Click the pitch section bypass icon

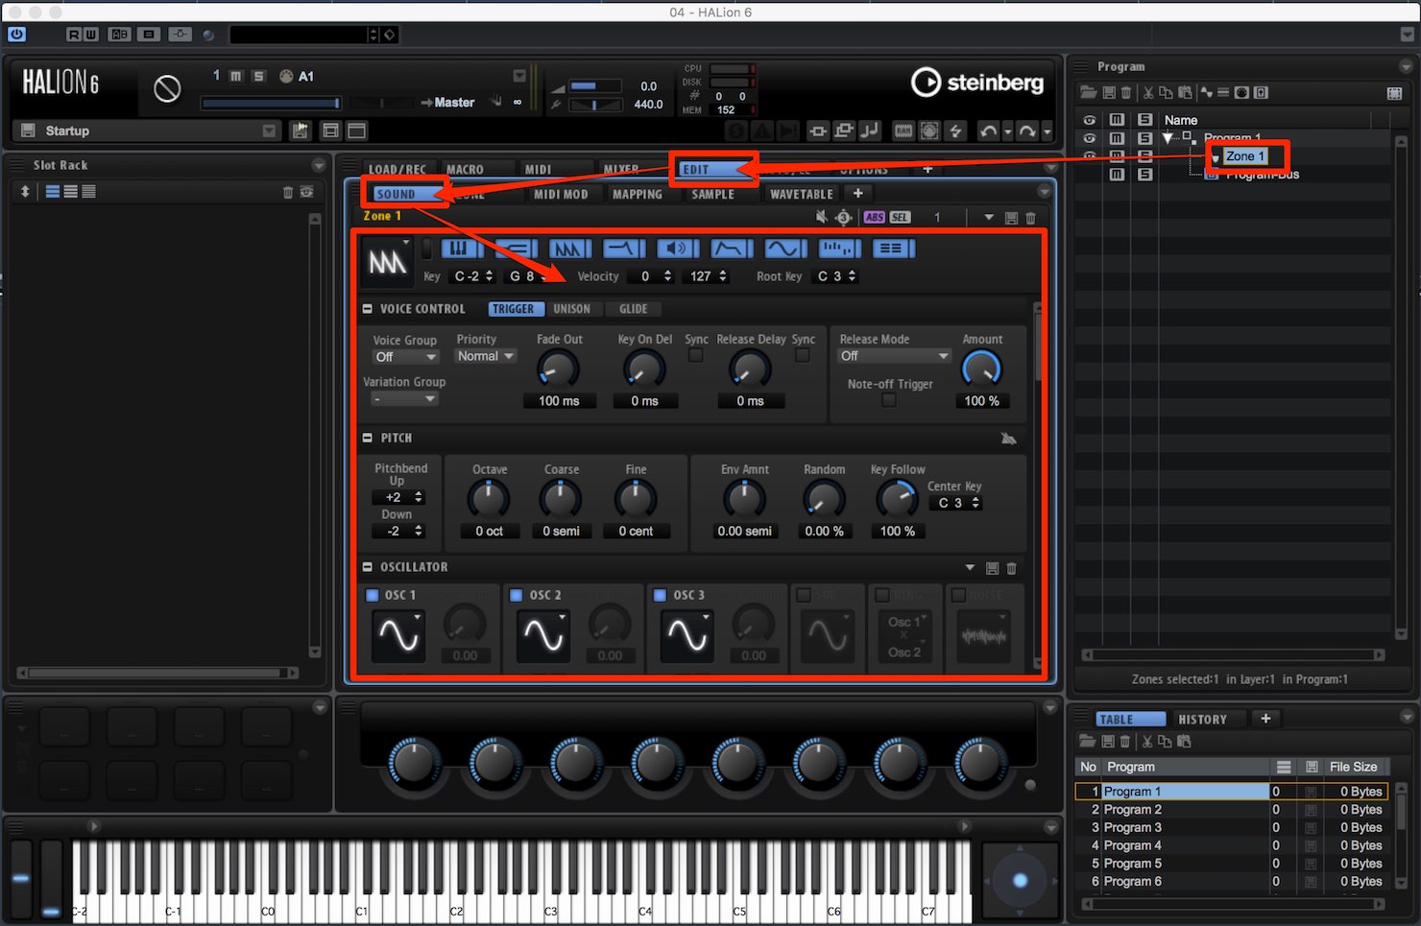pos(1008,439)
